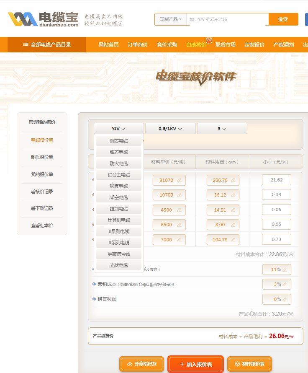Open 制作报价单 in sidebar
Image resolution: width=308 pixels, height=373 pixels.
(42, 157)
